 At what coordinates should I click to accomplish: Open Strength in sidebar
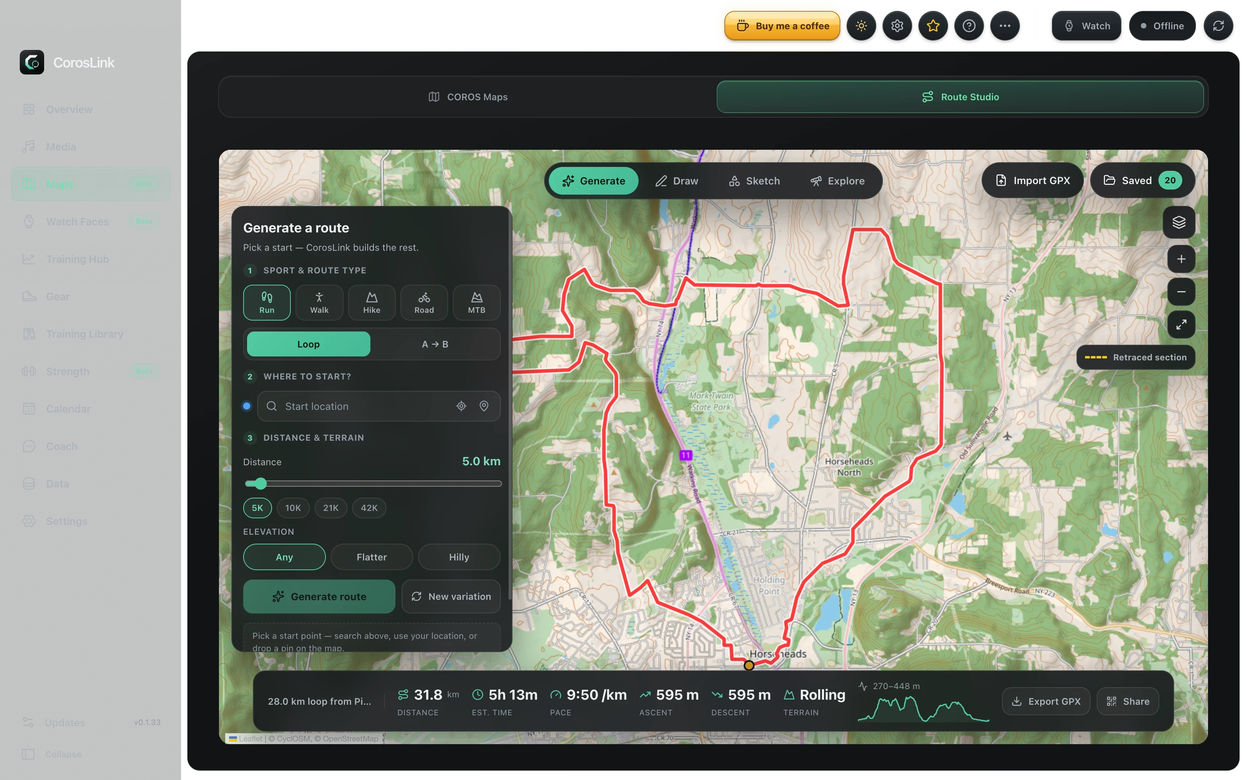pos(90,371)
